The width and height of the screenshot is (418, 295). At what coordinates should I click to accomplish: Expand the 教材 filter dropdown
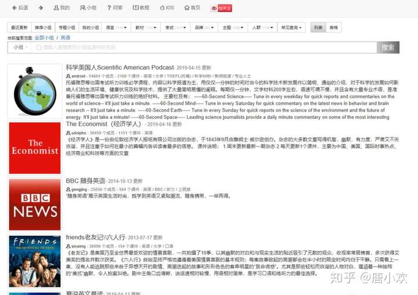(146, 27)
